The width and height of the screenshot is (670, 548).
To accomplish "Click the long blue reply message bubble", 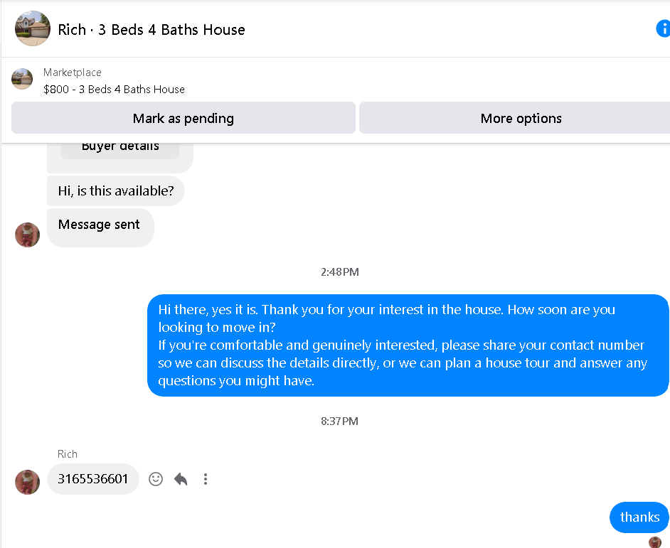I will 408,345.
